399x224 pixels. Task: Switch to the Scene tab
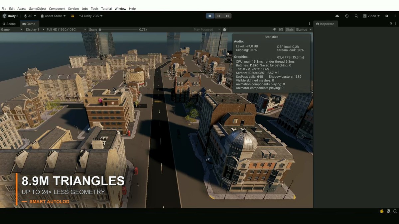tap(9, 24)
